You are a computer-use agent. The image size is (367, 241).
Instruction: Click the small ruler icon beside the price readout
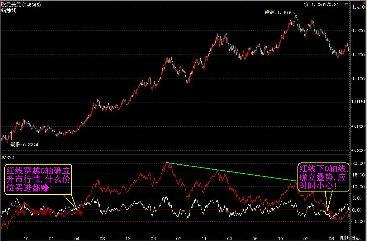click(345, 4)
